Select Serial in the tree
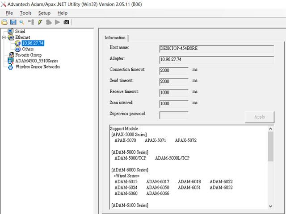Screen dimensions: 286x214 pyautogui.click(x=20, y=31)
